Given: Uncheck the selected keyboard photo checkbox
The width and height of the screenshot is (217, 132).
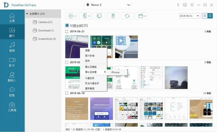Looking at the screenshot, I should pos(68,38).
